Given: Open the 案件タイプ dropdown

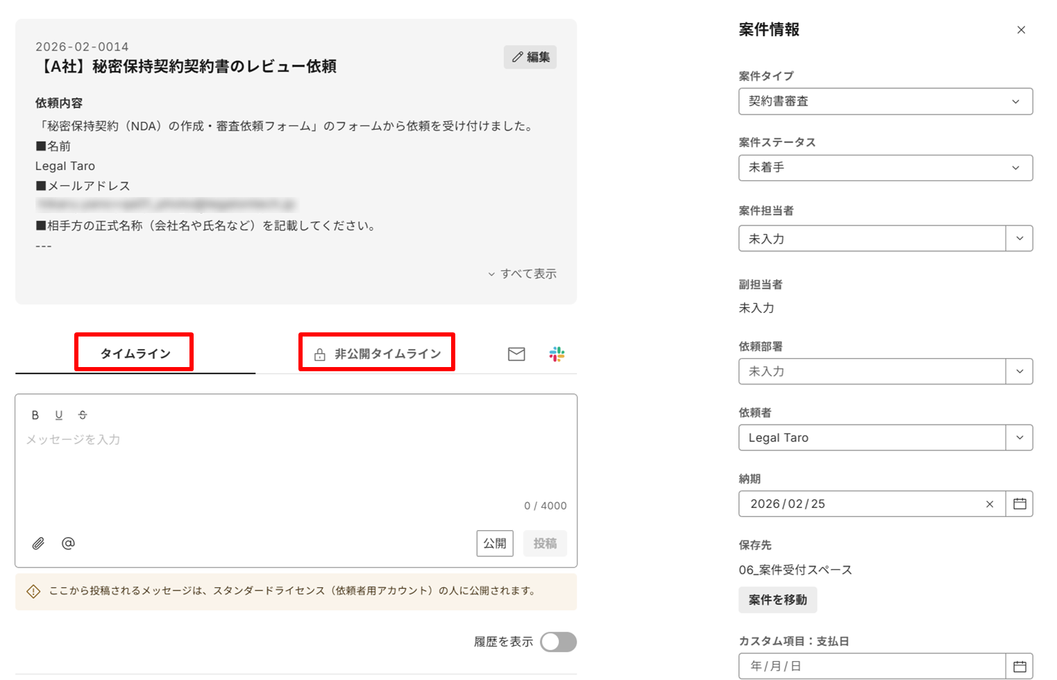Looking at the screenshot, I should point(886,101).
